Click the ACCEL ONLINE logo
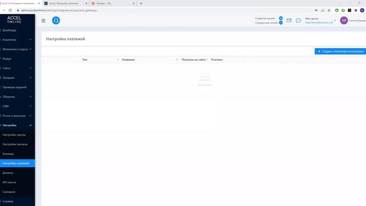This screenshot has width=366, height=206. point(14,19)
